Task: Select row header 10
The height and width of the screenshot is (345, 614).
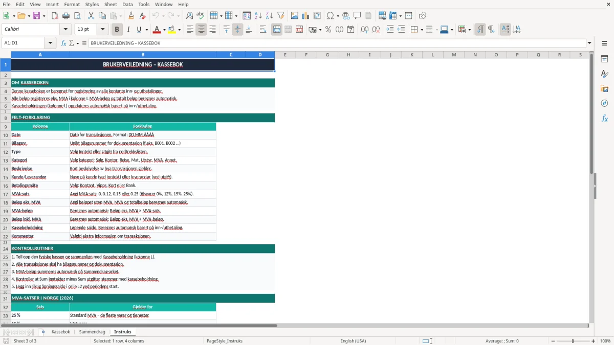Action: click(6, 135)
